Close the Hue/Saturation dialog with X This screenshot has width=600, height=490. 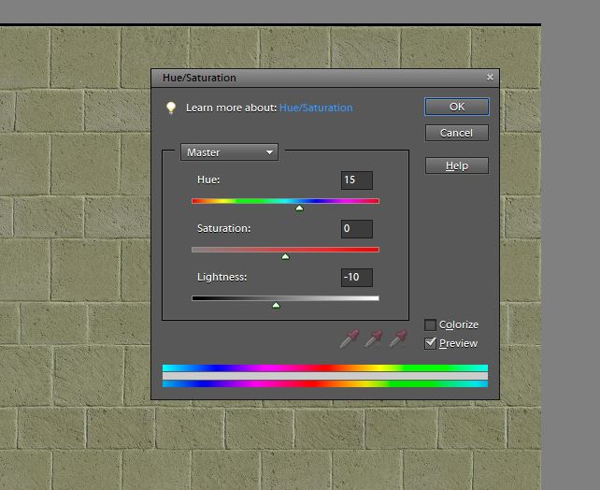(490, 78)
